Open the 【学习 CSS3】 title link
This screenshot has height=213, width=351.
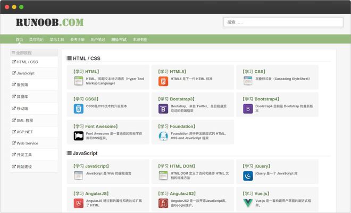(x=86, y=99)
